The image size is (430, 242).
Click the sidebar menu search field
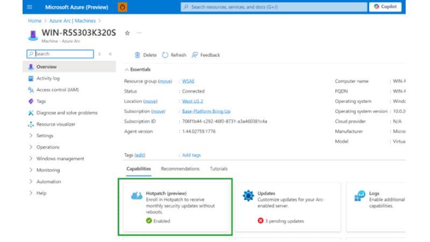60,54
